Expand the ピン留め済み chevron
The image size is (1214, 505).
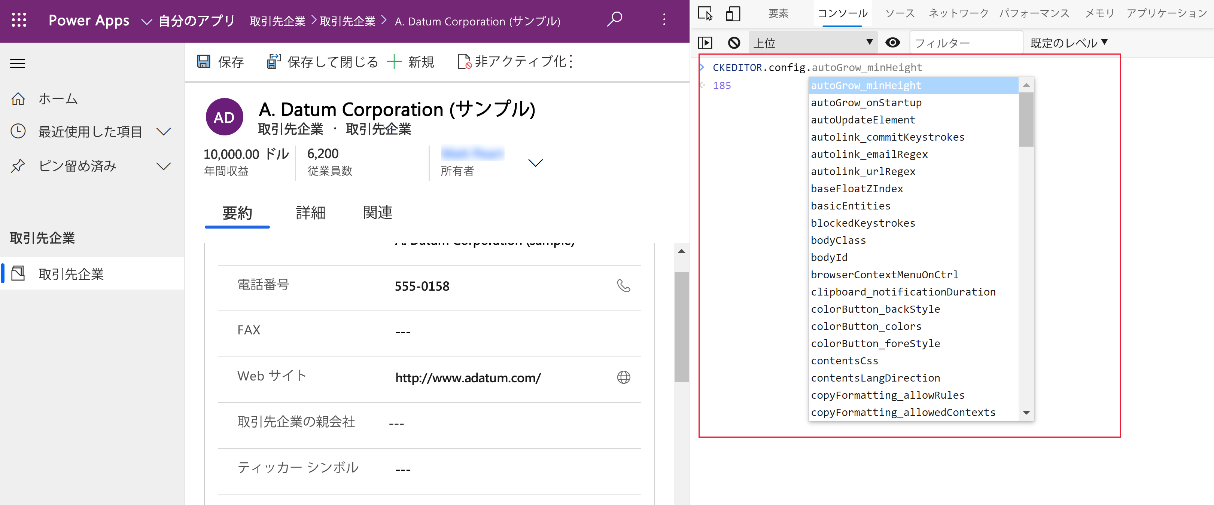pos(164,166)
